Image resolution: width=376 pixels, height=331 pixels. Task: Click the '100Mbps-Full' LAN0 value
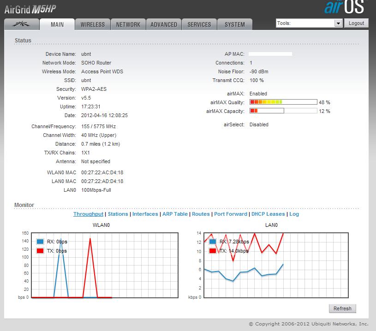click(96, 190)
